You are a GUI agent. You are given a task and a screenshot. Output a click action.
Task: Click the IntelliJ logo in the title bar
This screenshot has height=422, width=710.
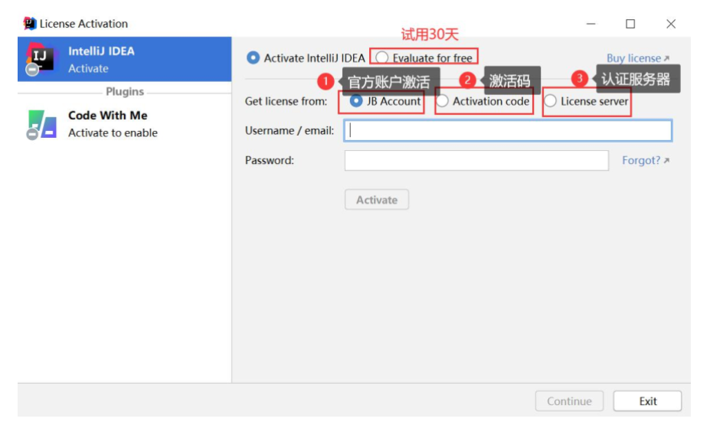point(30,23)
